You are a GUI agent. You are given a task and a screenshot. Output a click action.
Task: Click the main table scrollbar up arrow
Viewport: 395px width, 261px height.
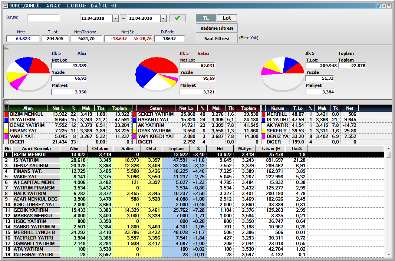coord(388,149)
